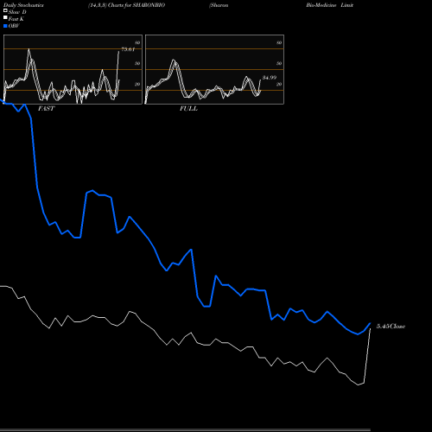Click the Slow D legend swatch
This screenshot has height=432, width=432.
tap(5, 11)
